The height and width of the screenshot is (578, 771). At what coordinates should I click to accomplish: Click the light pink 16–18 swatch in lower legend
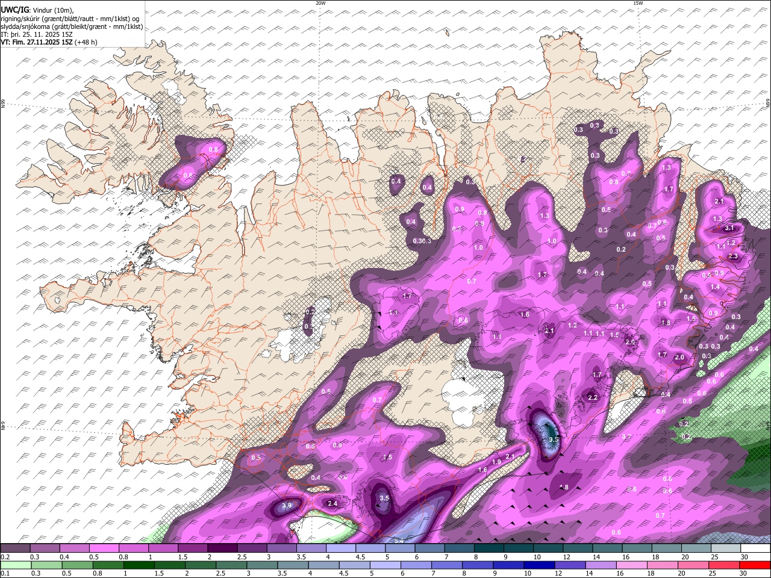[632, 565]
